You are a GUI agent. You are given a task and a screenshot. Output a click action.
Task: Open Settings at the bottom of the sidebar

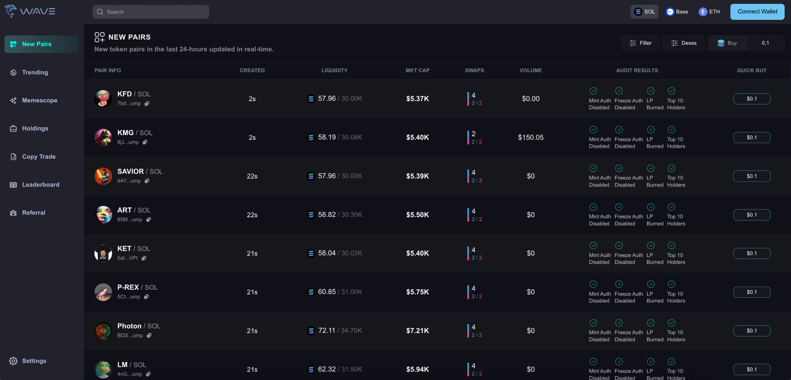(x=34, y=361)
